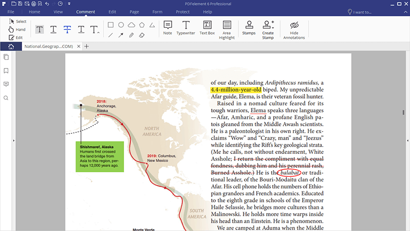Select the Eraser tool
The image size is (410, 231).
coord(142,35)
